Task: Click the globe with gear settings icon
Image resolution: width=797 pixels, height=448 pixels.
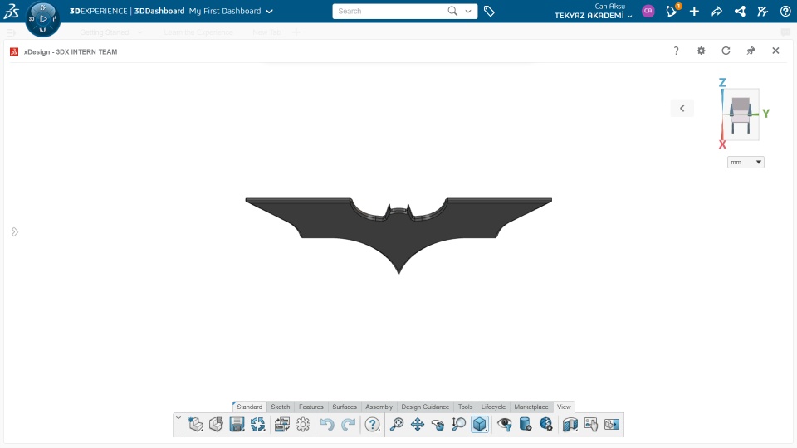Action: (546, 424)
